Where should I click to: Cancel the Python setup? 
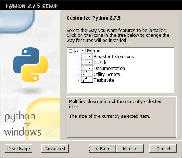tap(163, 148)
